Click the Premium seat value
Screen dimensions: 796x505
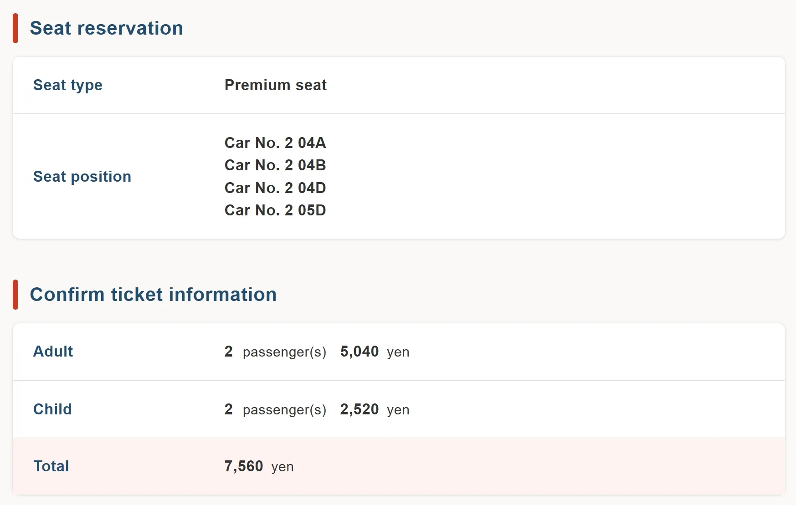point(275,85)
